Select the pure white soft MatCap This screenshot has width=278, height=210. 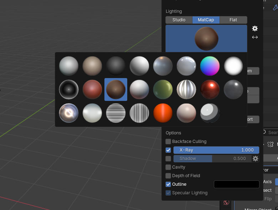click(x=233, y=66)
